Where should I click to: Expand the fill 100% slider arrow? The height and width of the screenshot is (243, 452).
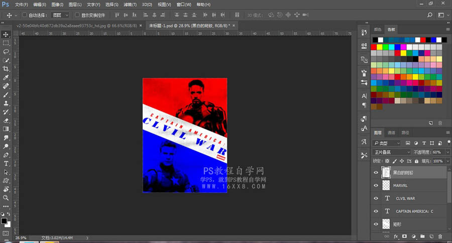[x=447, y=161]
